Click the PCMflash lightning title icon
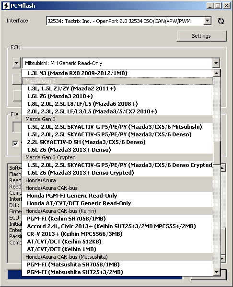This screenshot has width=233, height=287. click(x=6, y=6)
